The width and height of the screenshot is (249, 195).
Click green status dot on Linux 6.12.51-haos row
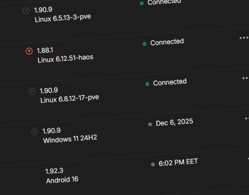[x=144, y=44]
